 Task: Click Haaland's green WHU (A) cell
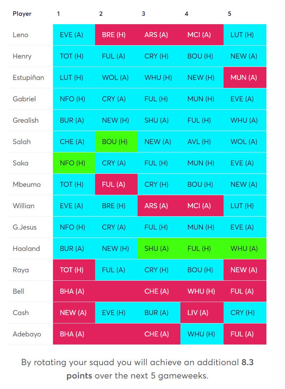[x=245, y=248]
